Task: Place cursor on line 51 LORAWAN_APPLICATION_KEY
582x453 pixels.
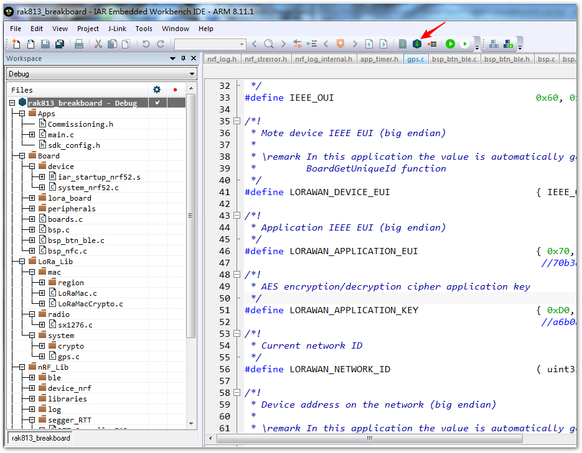Action: (354, 310)
